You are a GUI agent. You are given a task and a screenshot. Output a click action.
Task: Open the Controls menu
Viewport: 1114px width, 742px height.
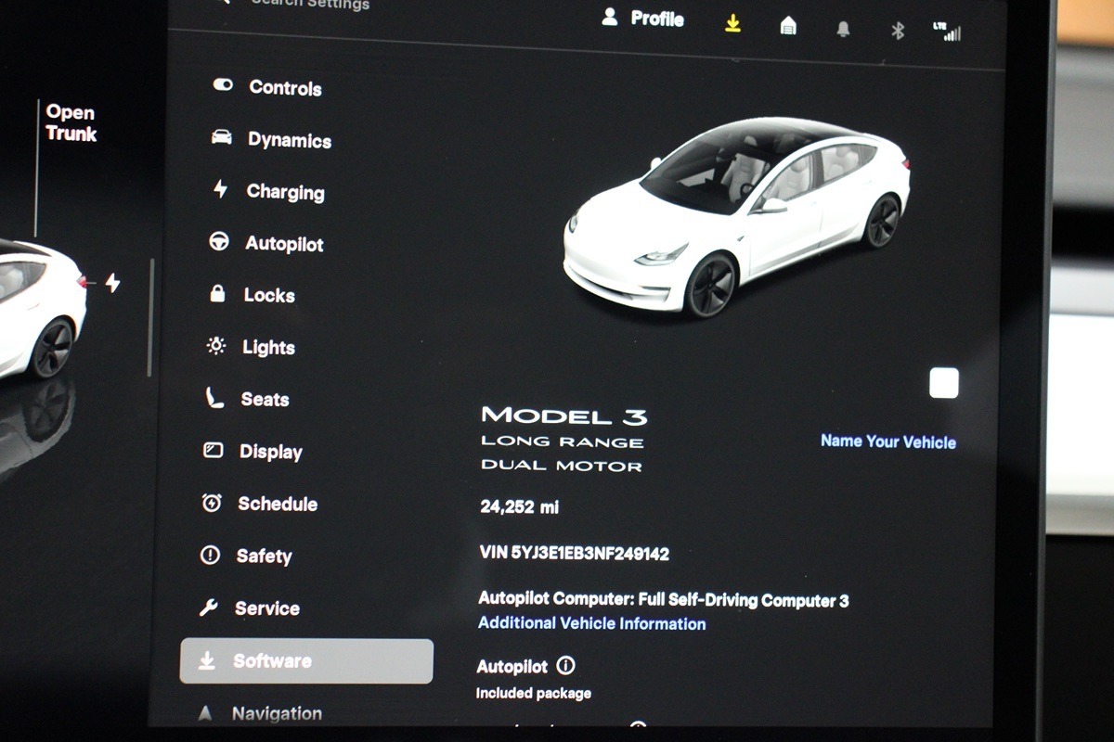point(284,87)
